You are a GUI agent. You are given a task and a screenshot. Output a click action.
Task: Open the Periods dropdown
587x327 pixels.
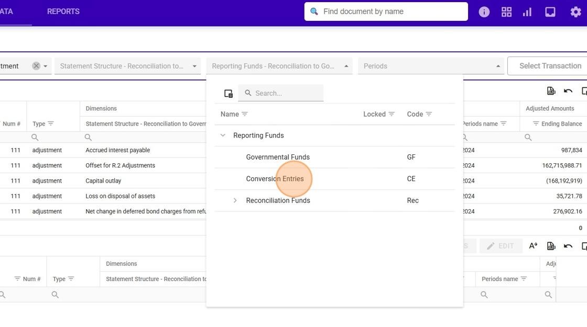click(x=431, y=66)
